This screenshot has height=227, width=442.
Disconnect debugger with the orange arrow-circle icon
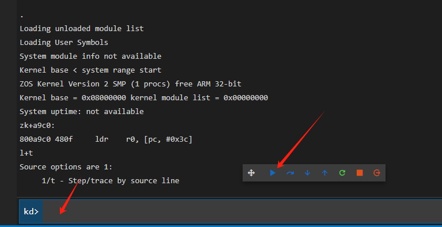(x=377, y=173)
